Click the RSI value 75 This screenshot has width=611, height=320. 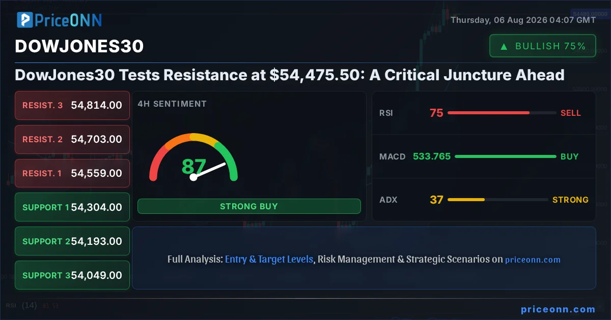tap(436, 113)
